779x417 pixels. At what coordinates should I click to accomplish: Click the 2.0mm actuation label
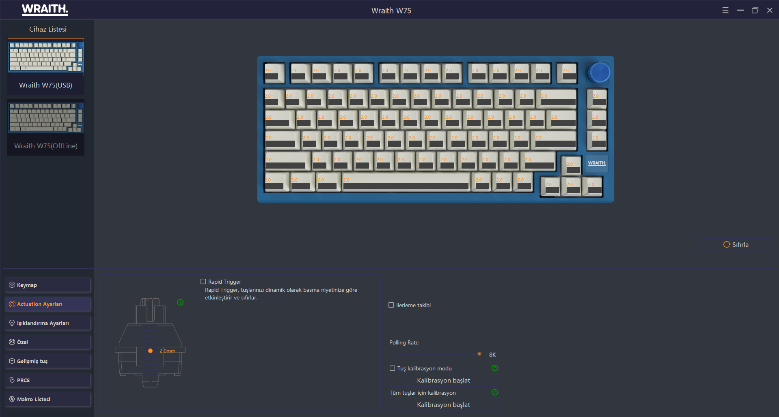click(x=167, y=351)
